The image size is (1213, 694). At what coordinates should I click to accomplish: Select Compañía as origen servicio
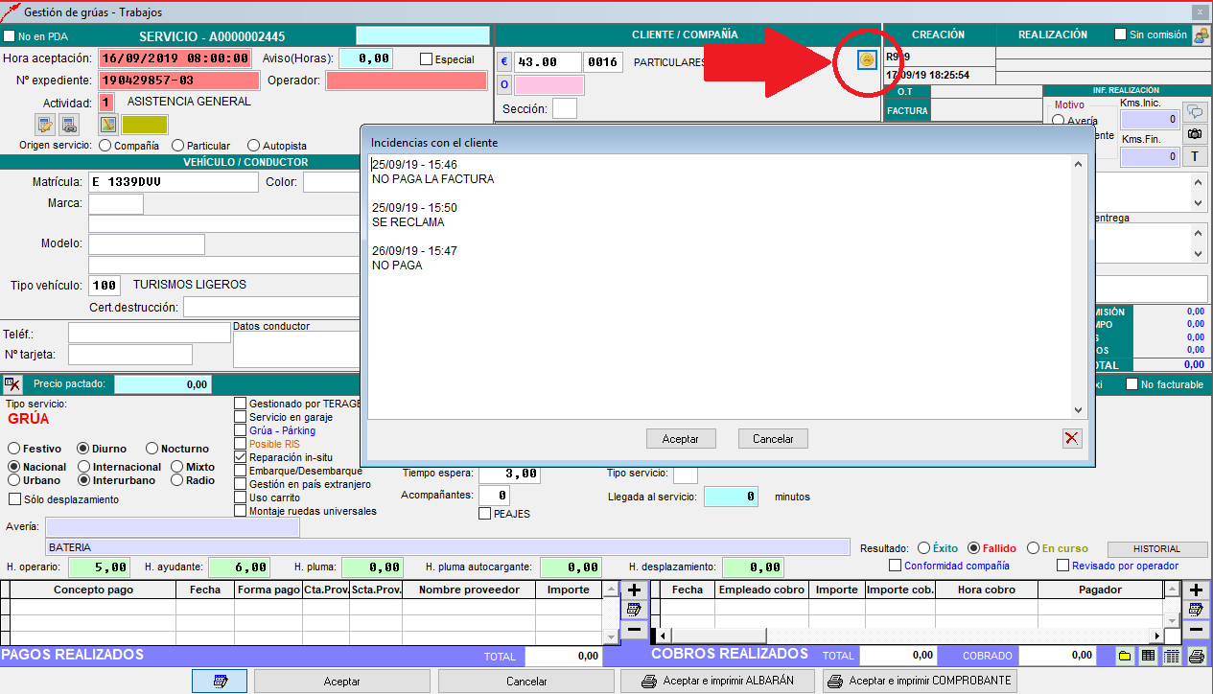click(x=105, y=146)
